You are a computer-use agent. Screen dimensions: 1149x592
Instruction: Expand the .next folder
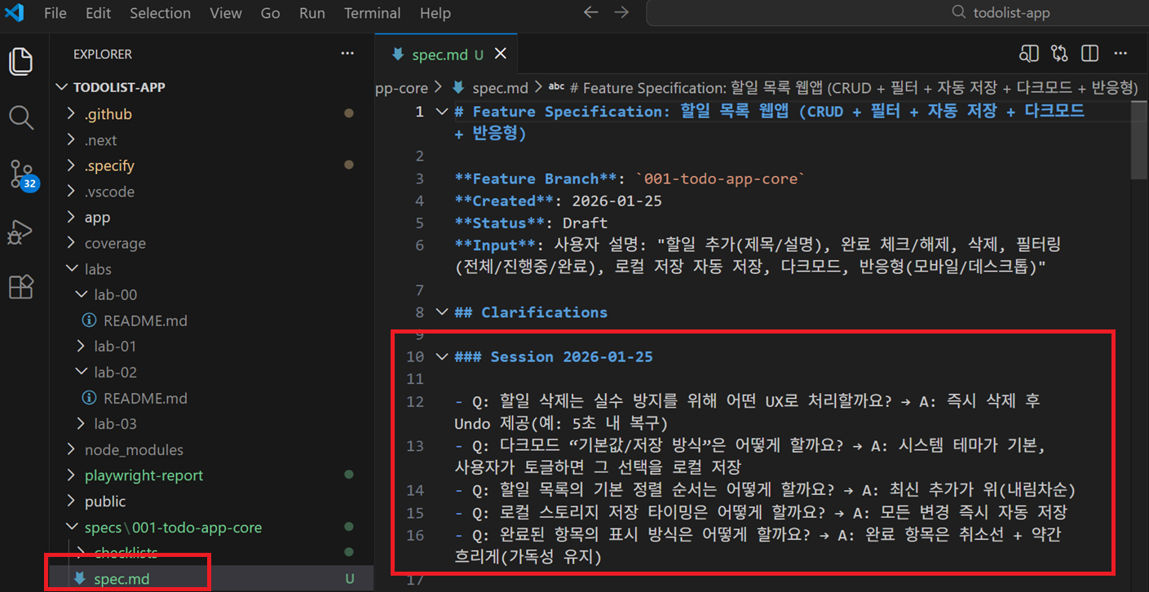tap(100, 140)
